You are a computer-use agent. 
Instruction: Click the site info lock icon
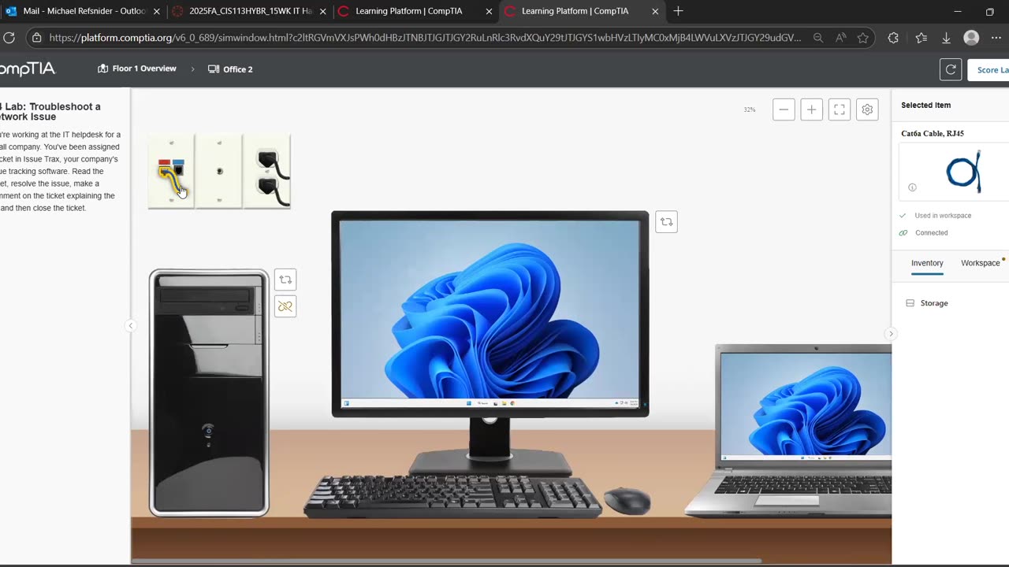click(36, 38)
